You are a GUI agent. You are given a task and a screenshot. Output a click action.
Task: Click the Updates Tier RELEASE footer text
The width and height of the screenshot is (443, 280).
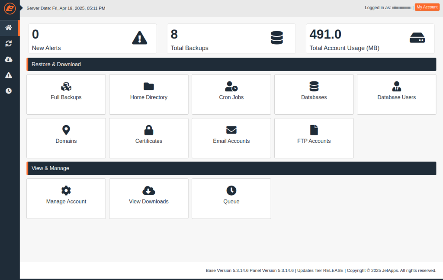click(x=320, y=270)
